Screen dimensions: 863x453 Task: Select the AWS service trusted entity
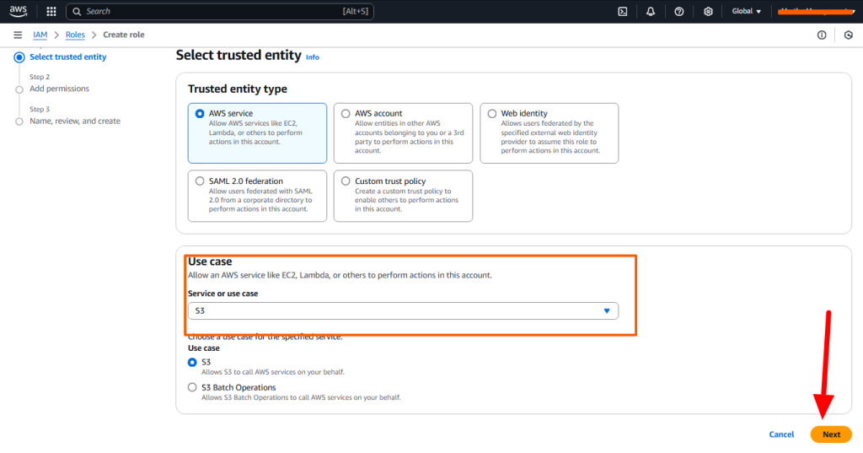coord(257,132)
